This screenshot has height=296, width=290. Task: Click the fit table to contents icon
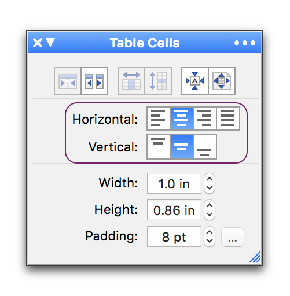(x=195, y=81)
